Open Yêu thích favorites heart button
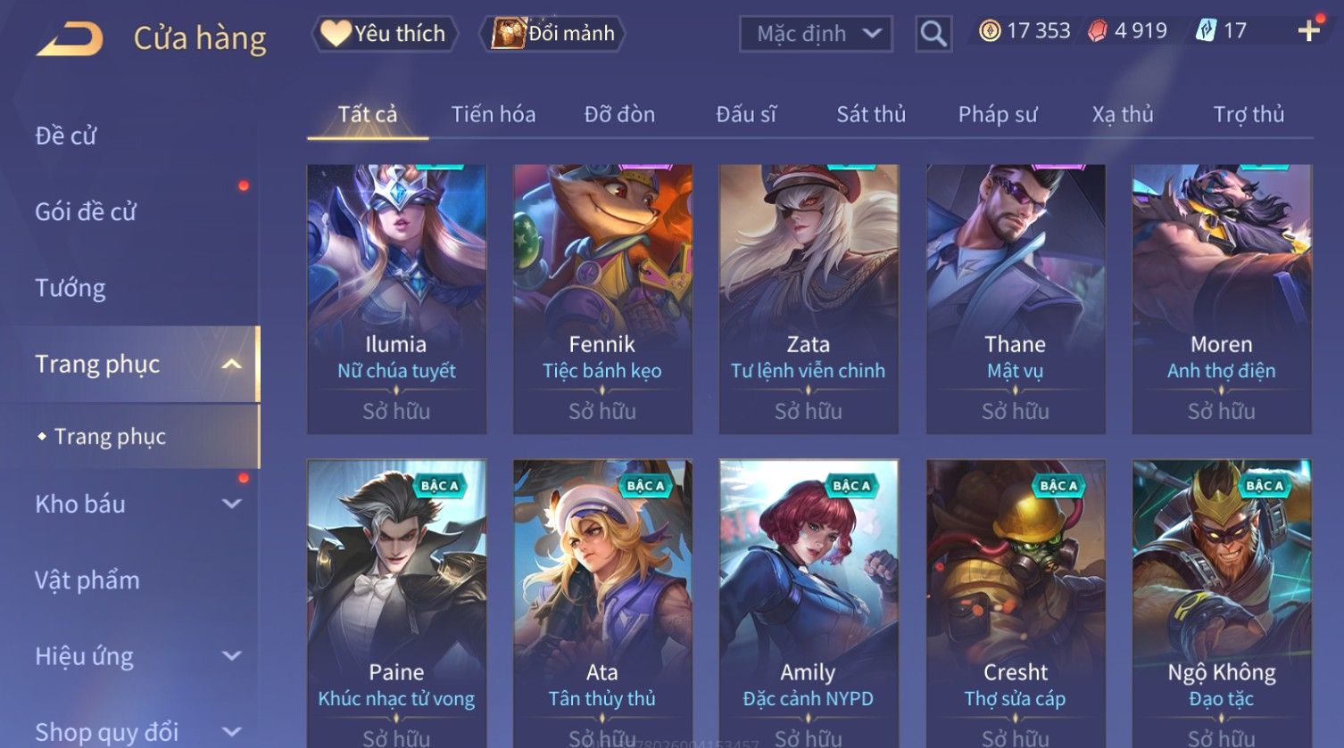The image size is (1344, 748). pyautogui.click(x=384, y=34)
